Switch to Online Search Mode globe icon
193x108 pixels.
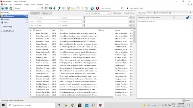(7, 8)
